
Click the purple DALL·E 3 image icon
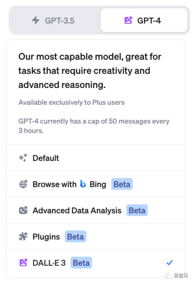pos(23,262)
